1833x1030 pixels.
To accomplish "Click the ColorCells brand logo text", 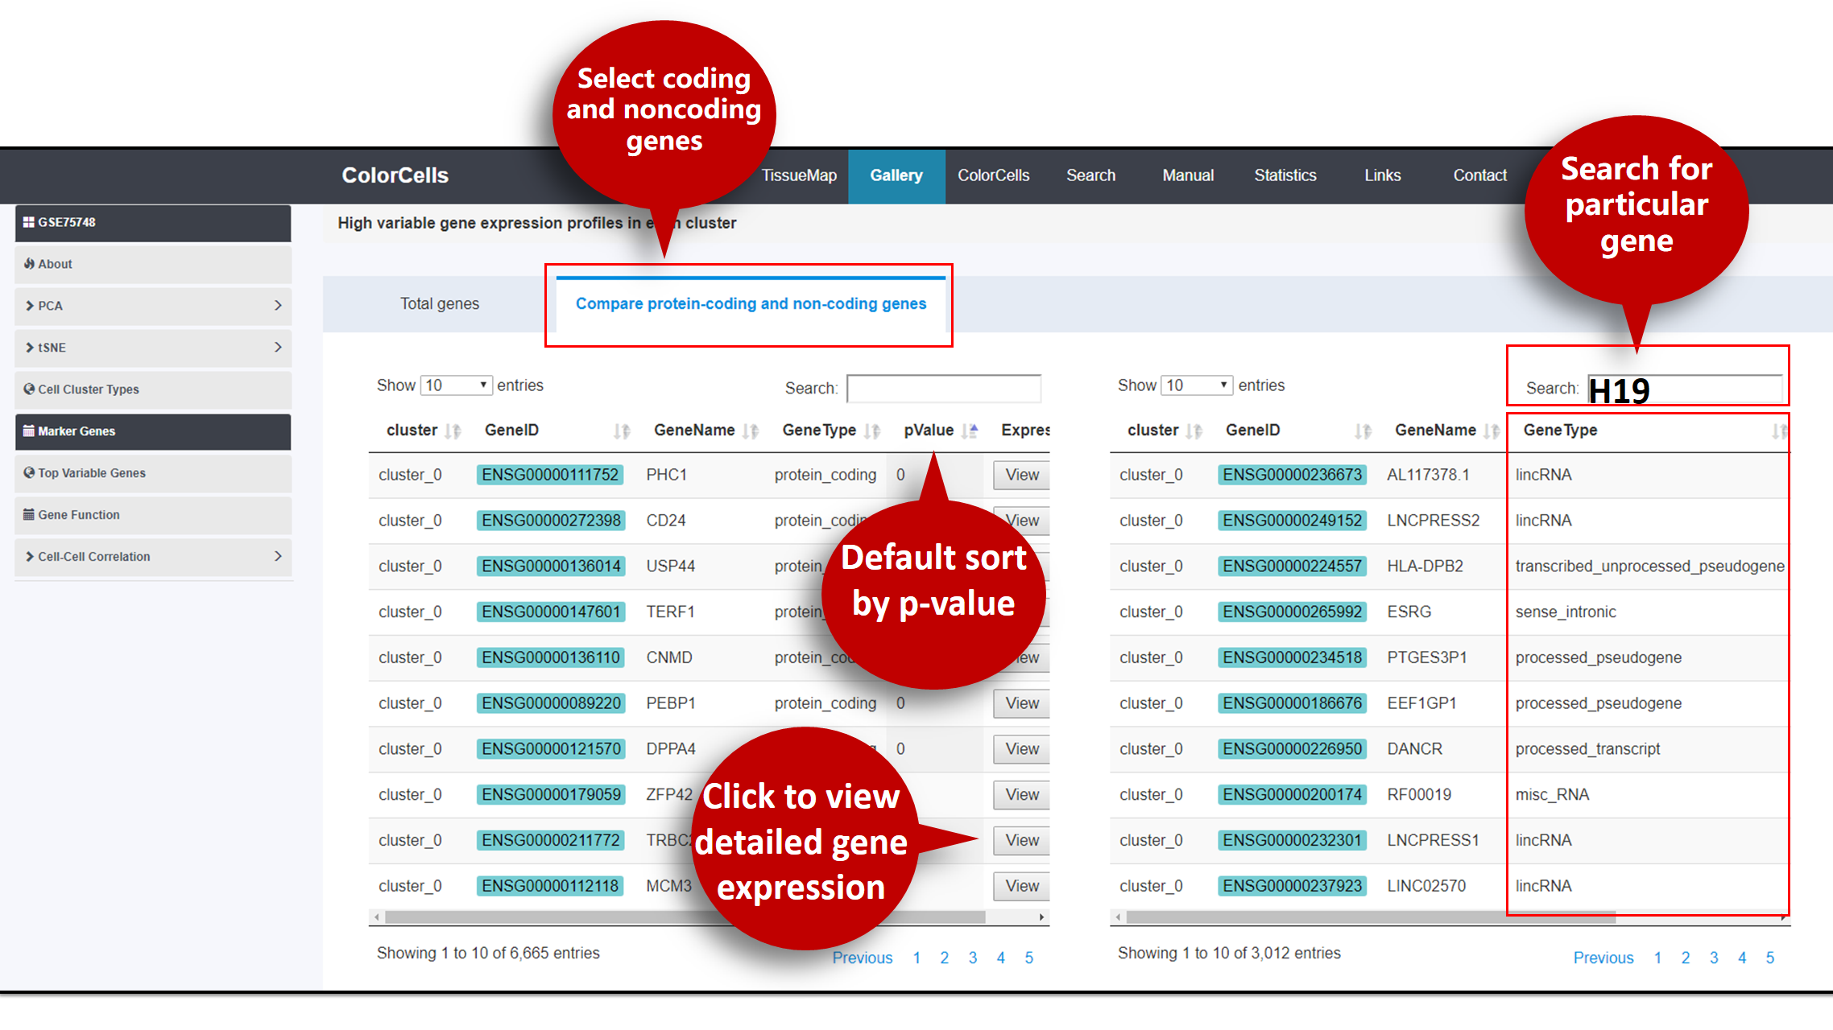I will point(395,175).
